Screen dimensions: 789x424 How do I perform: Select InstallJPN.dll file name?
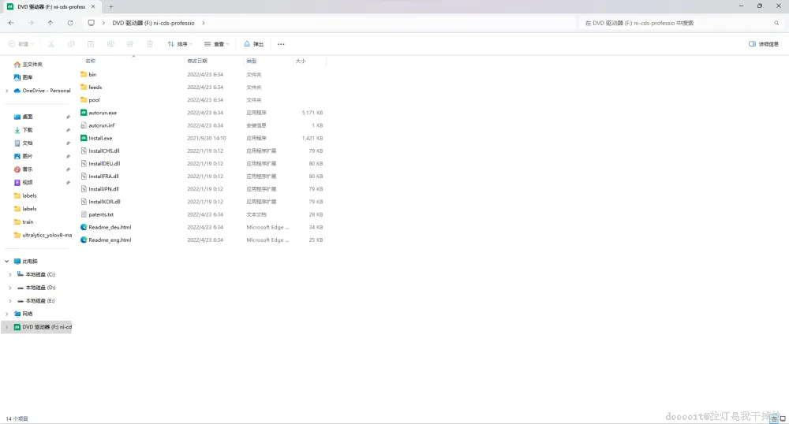tap(103, 189)
